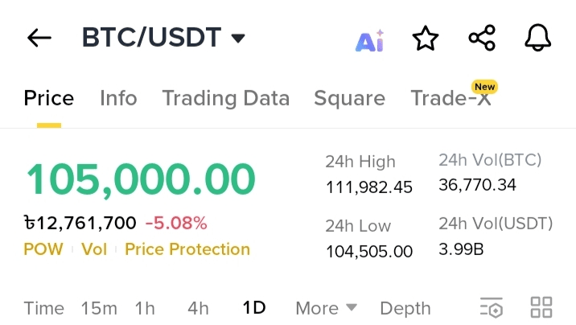Screen dimensions: 576x325
Task: Tap the POW tag link
Action: [x=43, y=249]
